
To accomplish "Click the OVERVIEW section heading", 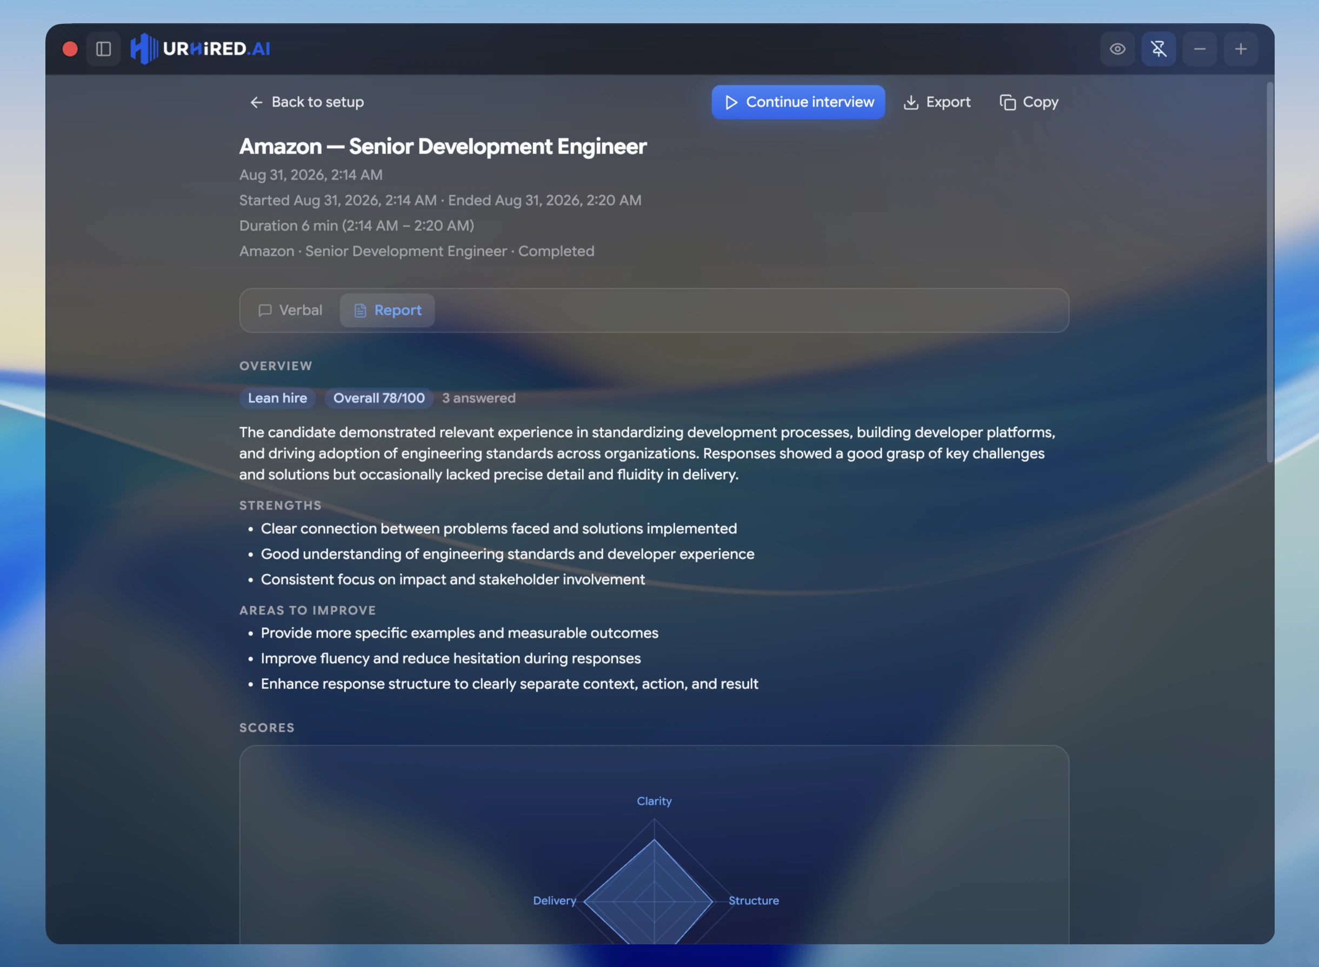I will tap(276, 366).
